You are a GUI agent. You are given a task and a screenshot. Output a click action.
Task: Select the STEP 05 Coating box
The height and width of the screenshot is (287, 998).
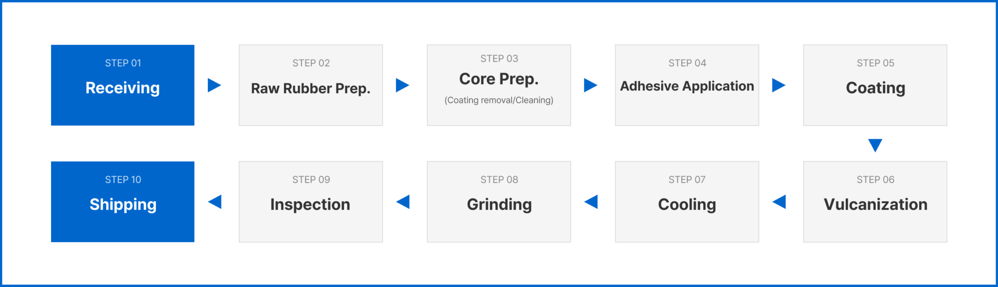(x=875, y=85)
